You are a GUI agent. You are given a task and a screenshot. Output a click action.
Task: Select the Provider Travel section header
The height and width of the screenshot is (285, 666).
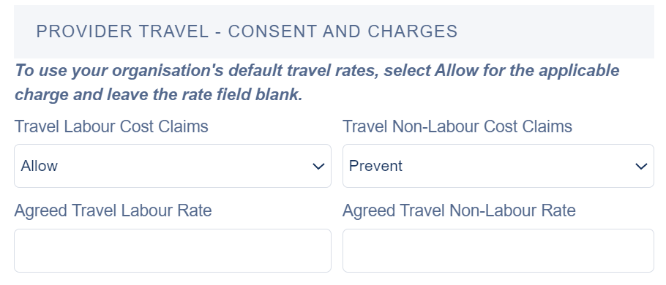pos(334,32)
